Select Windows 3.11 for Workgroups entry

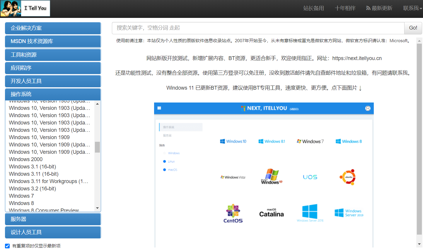coord(49,181)
